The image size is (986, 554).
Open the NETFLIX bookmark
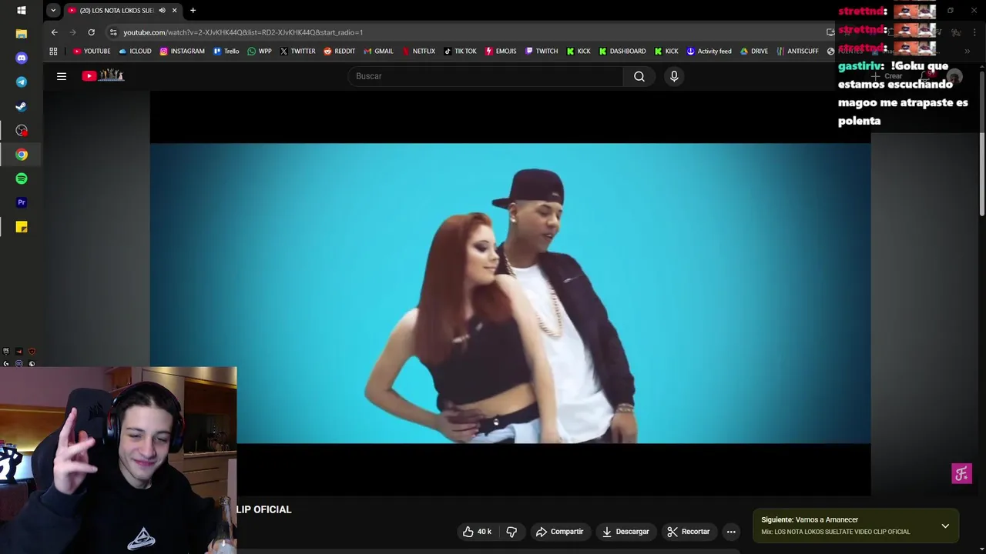pyautogui.click(x=418, y=52)
